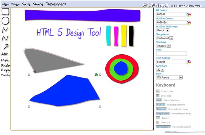The image size is (205, 135).
Task: Select the yellow vertical bar
Action: tap(124, 36)
